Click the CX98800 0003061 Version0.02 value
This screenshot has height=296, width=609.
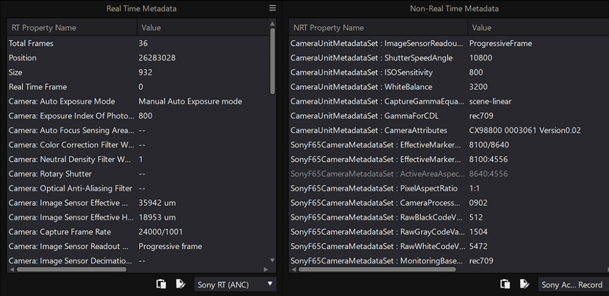525,130
